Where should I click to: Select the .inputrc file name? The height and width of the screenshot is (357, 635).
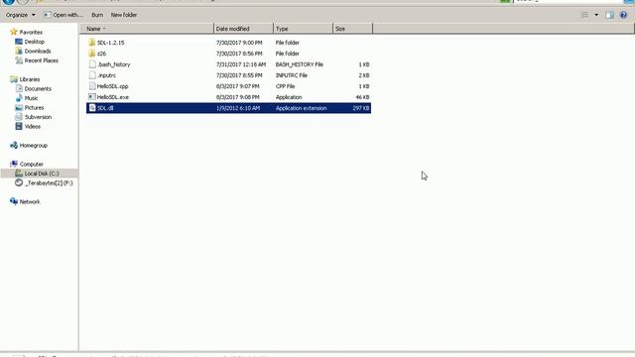(106, 75)
